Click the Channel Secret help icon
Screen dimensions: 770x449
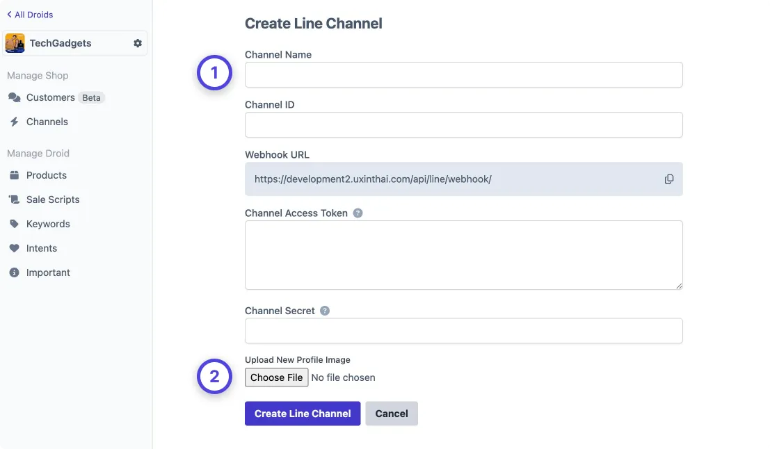324,310
